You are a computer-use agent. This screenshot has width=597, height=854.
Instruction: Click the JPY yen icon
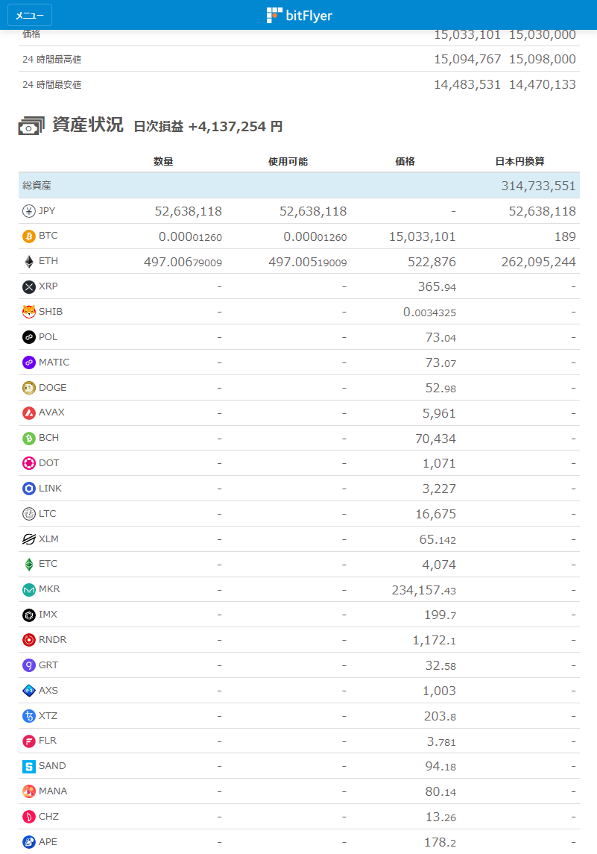click(29, 211)
